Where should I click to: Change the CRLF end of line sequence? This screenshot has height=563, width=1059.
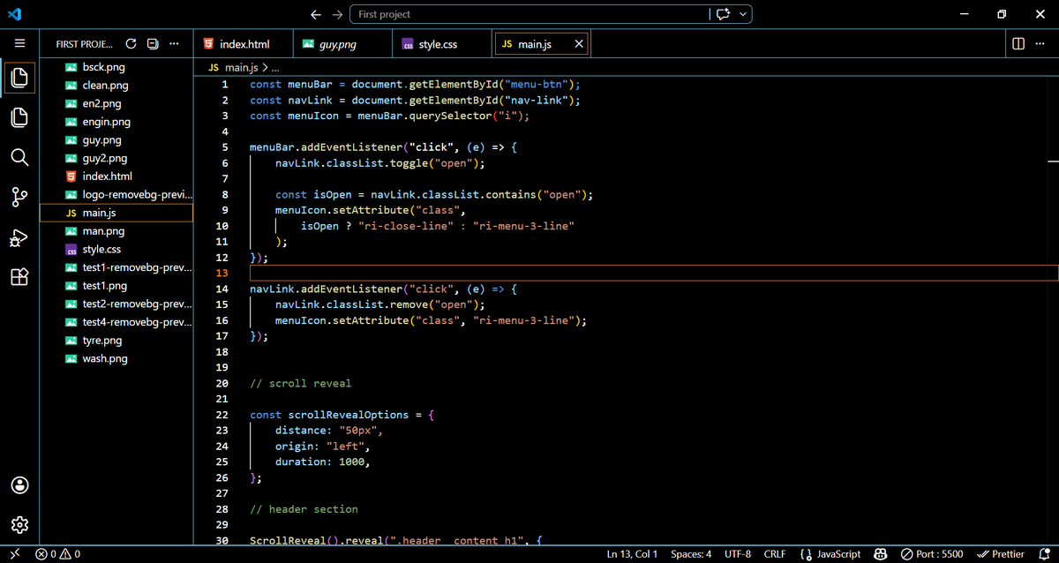775,554
